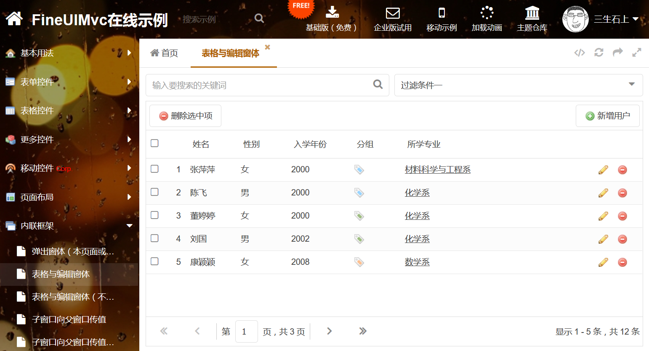Tick the select-all checkbox in the table header
This screenshot has height=351, width=649.
click(x=154, y=143)
